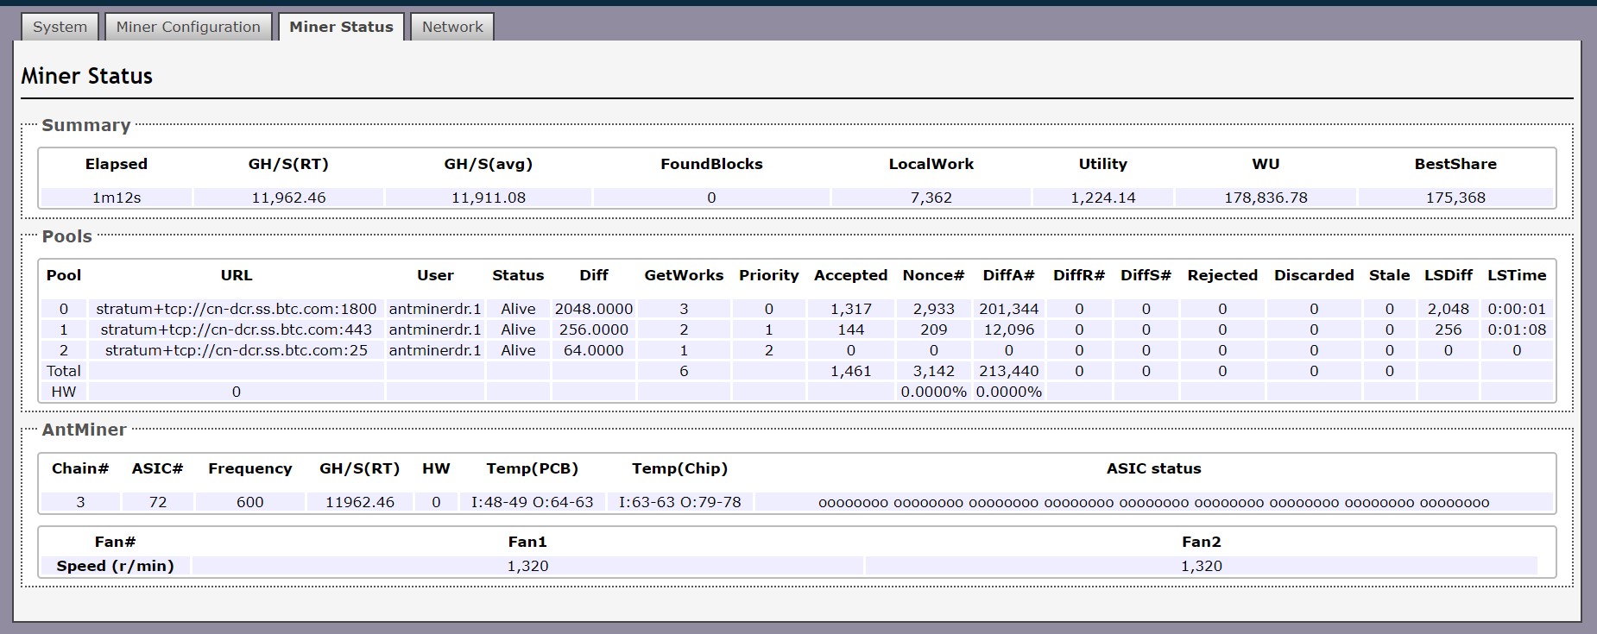Select WU value 178,836.78
This screenshot has width=1597, height=634.
(1266, 198)
